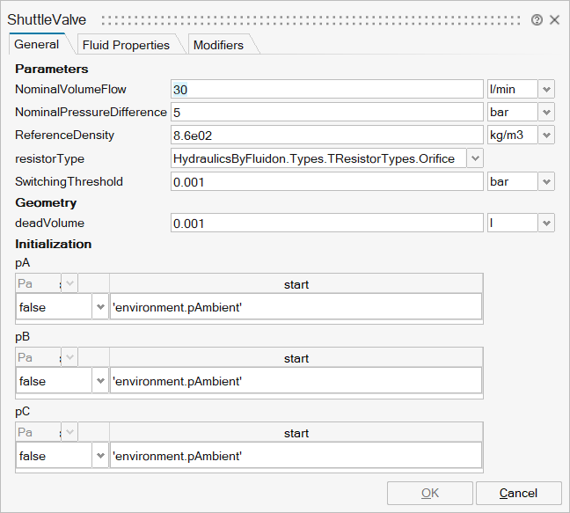Toggle the pC fixed false dropdown
570x513 pixels.
100,456
